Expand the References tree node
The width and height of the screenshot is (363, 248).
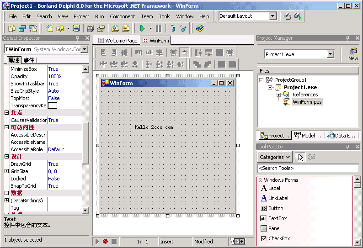279,95
